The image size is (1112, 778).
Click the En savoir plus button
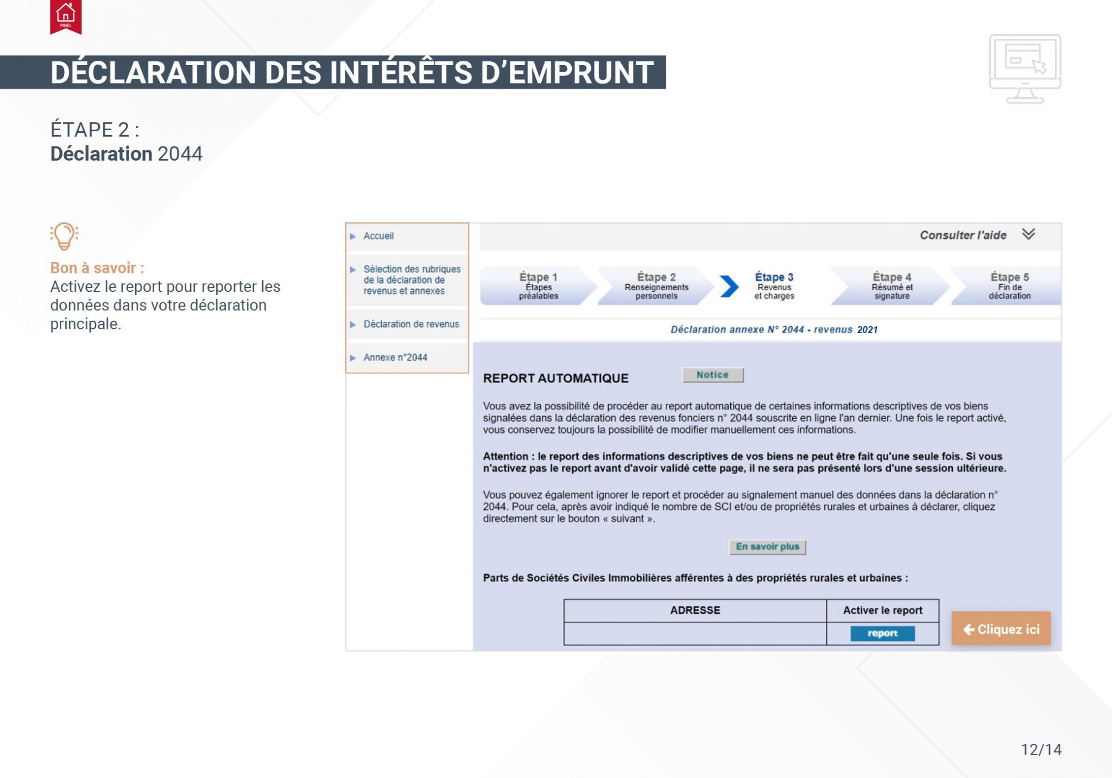(x=767, y=547)
